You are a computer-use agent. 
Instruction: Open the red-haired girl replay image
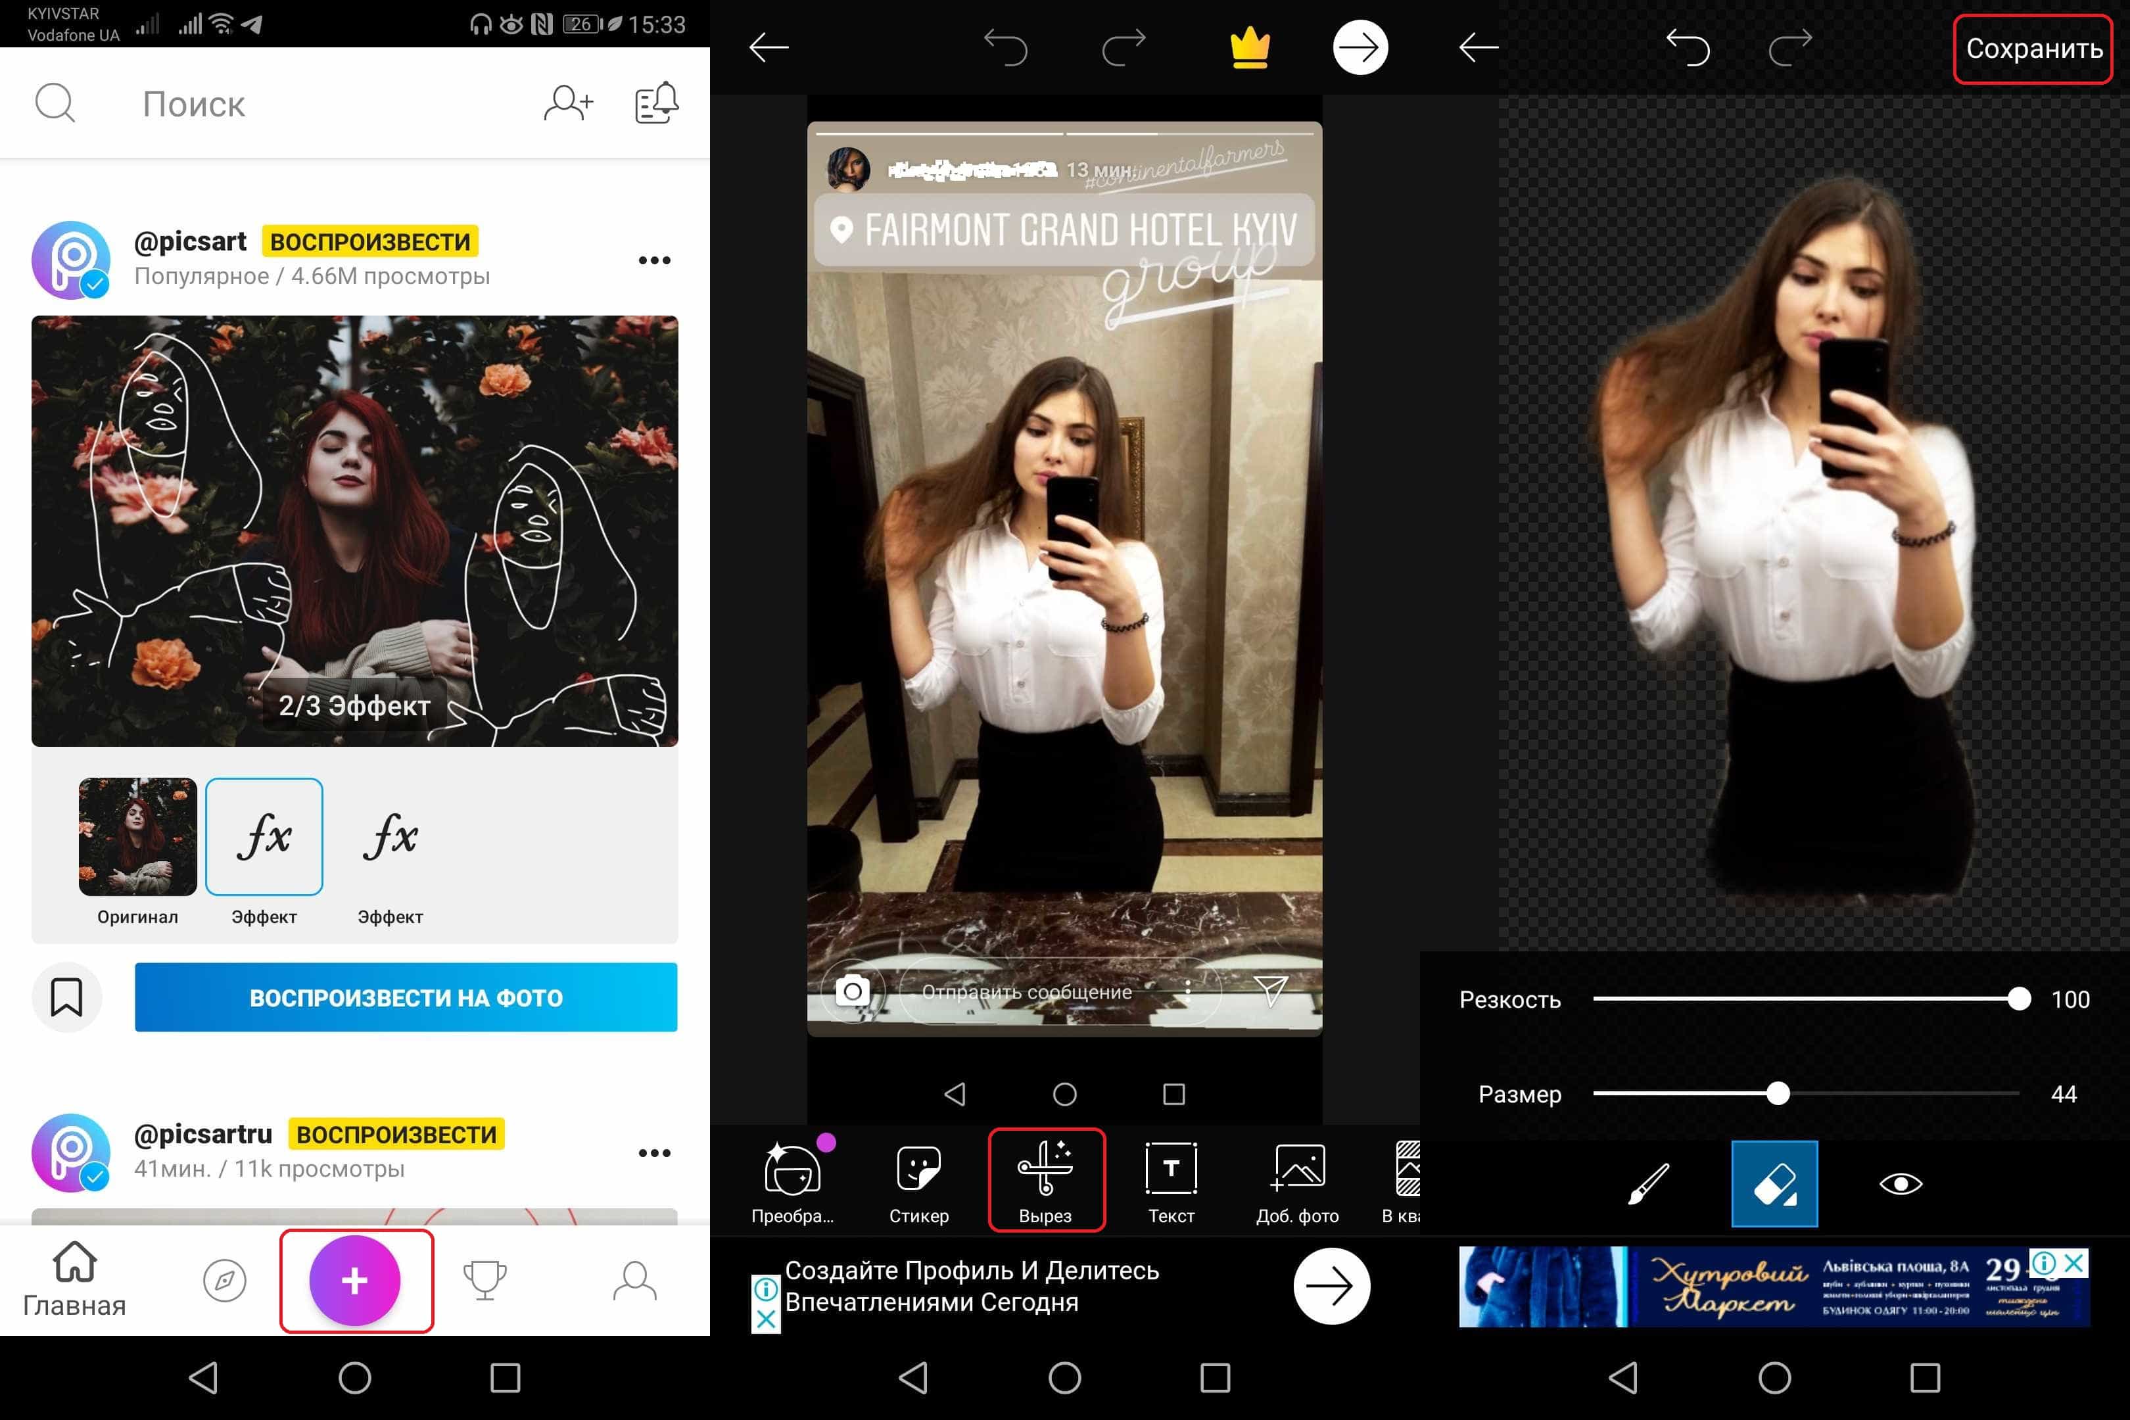pyautogui.click(x=355, y=531)
